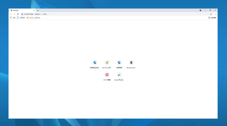Viewport: 227px width, 126px height.
Task: Click the forward navigation arrow
Action: click(14, 14)
